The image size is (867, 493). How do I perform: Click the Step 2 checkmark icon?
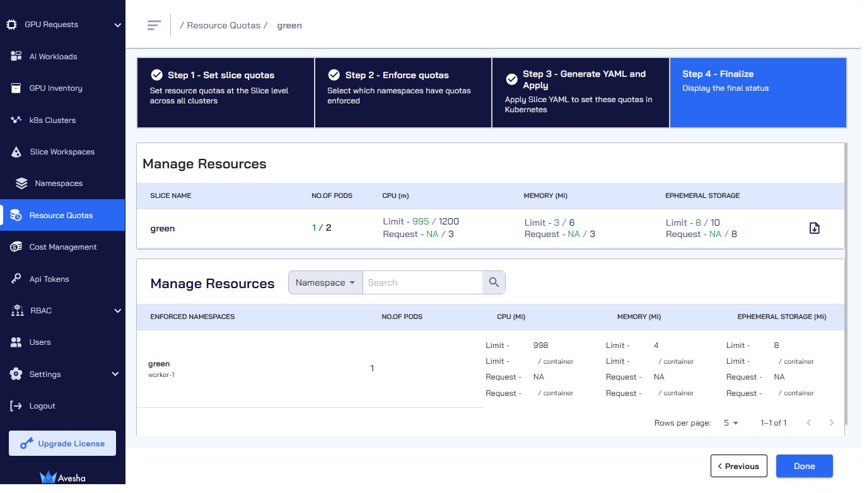click(334, 75)
